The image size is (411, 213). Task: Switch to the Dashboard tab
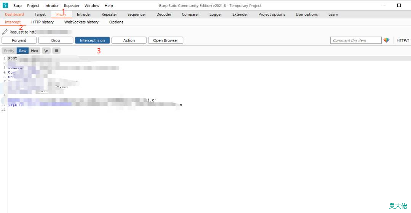[14, 14]
